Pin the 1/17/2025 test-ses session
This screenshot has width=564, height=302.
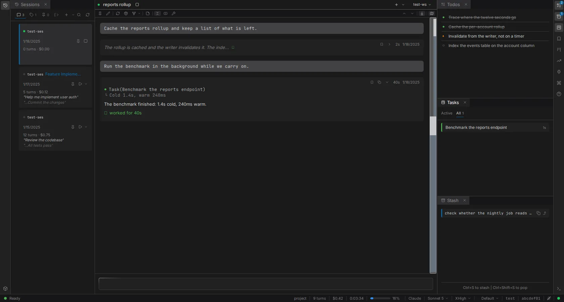pos(73,84)
